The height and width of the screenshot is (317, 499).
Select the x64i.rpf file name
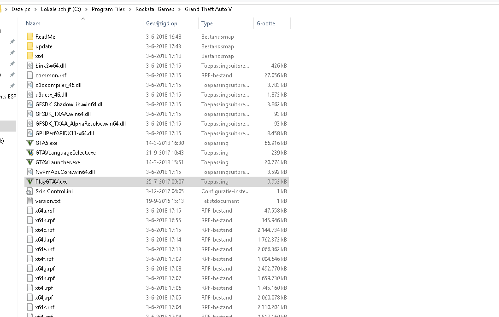44,288
